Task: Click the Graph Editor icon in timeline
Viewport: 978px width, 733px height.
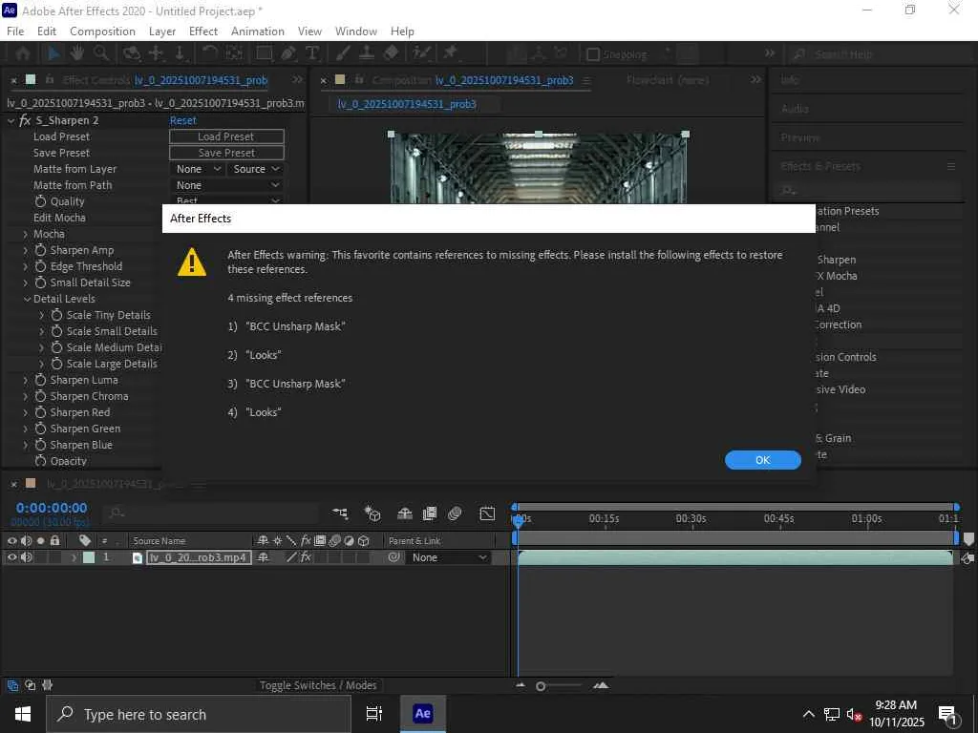Action: (x=487, y=513)
